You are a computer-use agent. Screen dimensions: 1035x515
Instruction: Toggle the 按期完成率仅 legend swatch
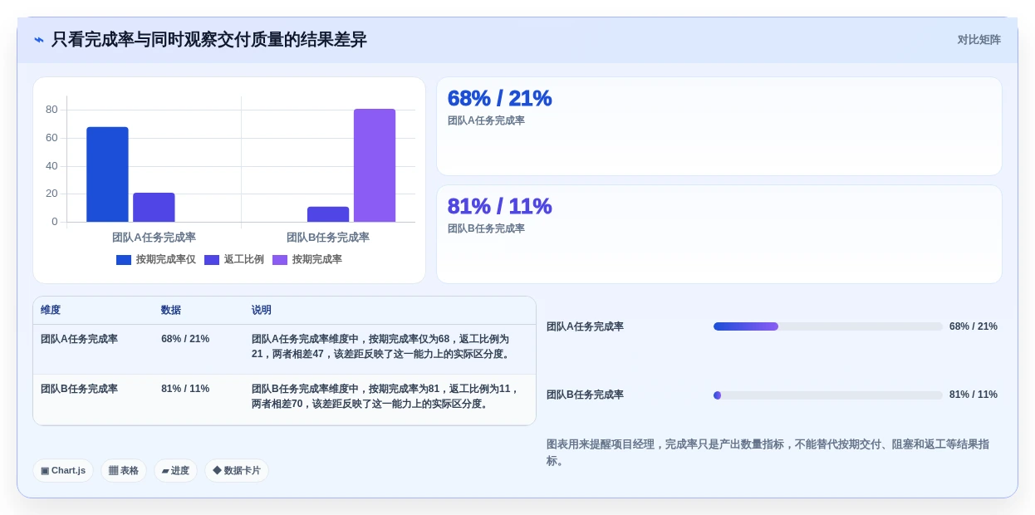(124, 260)
